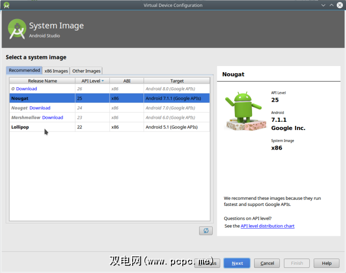The height and width of the screenshot is (273, 346).
Task: Click the italic Nougat release name
Action: (20, 108)
